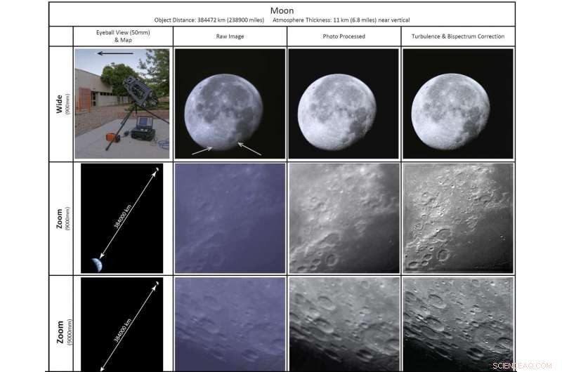Select the Wide Photo Processed Moon image
Viewport: 562px width, 372px height.
pos(344,103)
